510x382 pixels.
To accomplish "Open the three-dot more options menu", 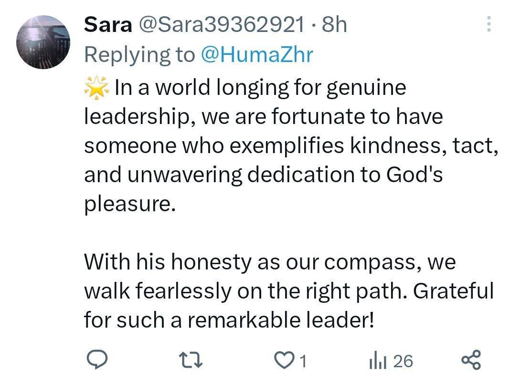I will 489,24.
